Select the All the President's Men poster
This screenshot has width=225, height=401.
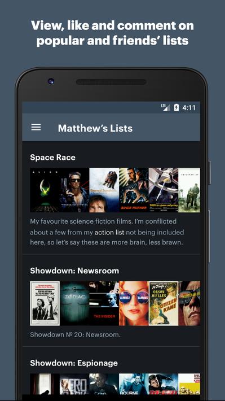click(x=45, y=303)
